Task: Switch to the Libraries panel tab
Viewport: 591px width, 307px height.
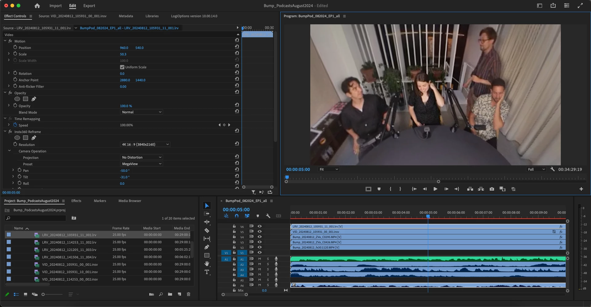Action: tap(152, 16)
